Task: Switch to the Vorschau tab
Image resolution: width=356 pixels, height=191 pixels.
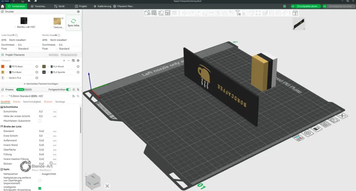Action: pos(38,6)
